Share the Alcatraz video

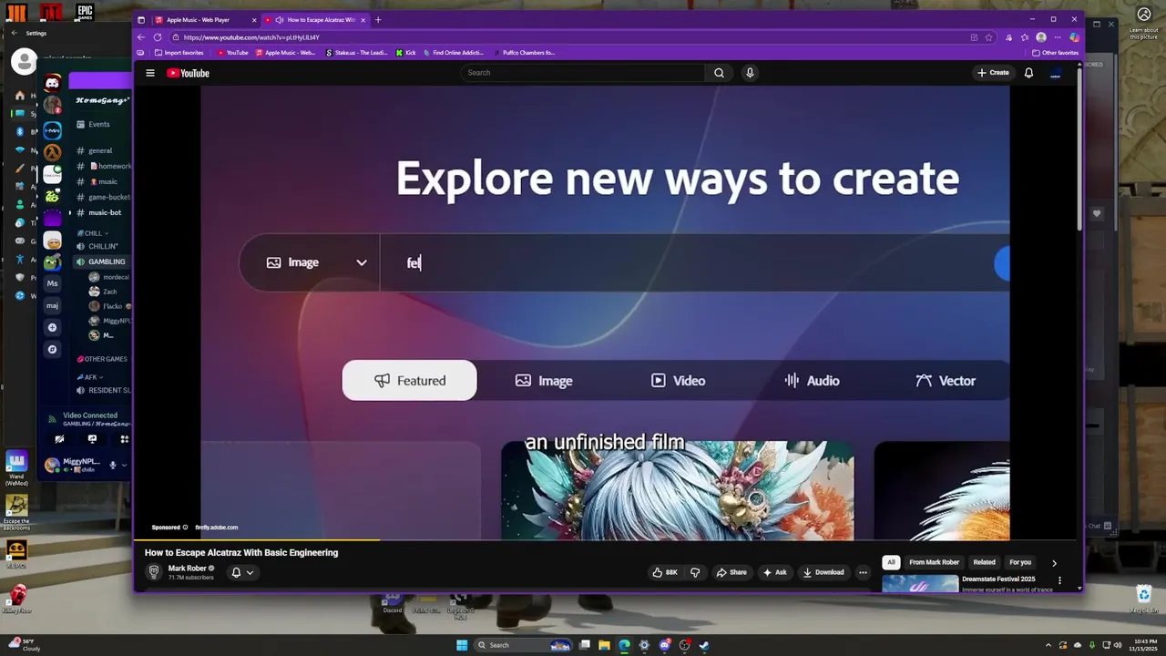pyautogui.click(x=731, y=572)
